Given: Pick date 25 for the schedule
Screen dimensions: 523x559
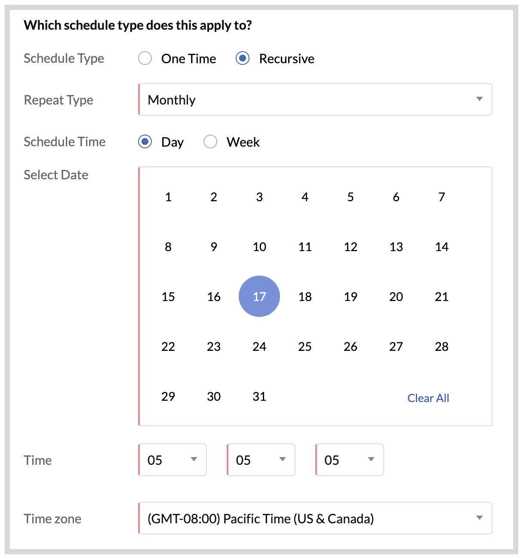Looking at the screenshot, I should pos(305,347).
